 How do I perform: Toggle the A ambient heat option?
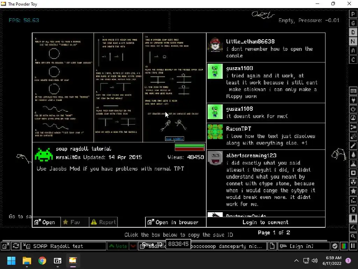353,50
